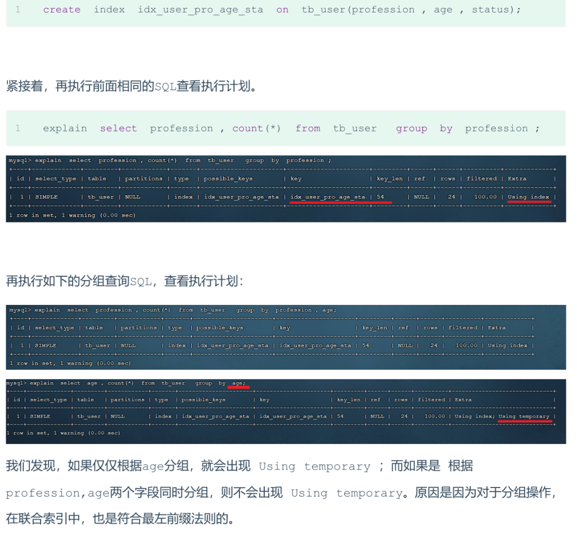Click index name idx_user_pro_age_sta in create statement
This screenshot has width=577, height=541.
click(x=200, y=10)
